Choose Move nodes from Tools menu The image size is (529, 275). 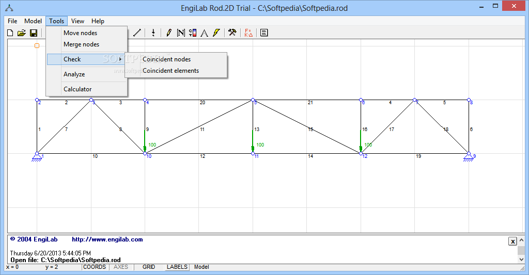(x=87, y=33)
